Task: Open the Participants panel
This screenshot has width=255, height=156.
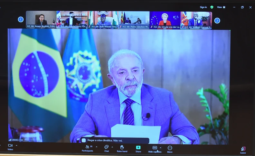Action: point(88,148)
